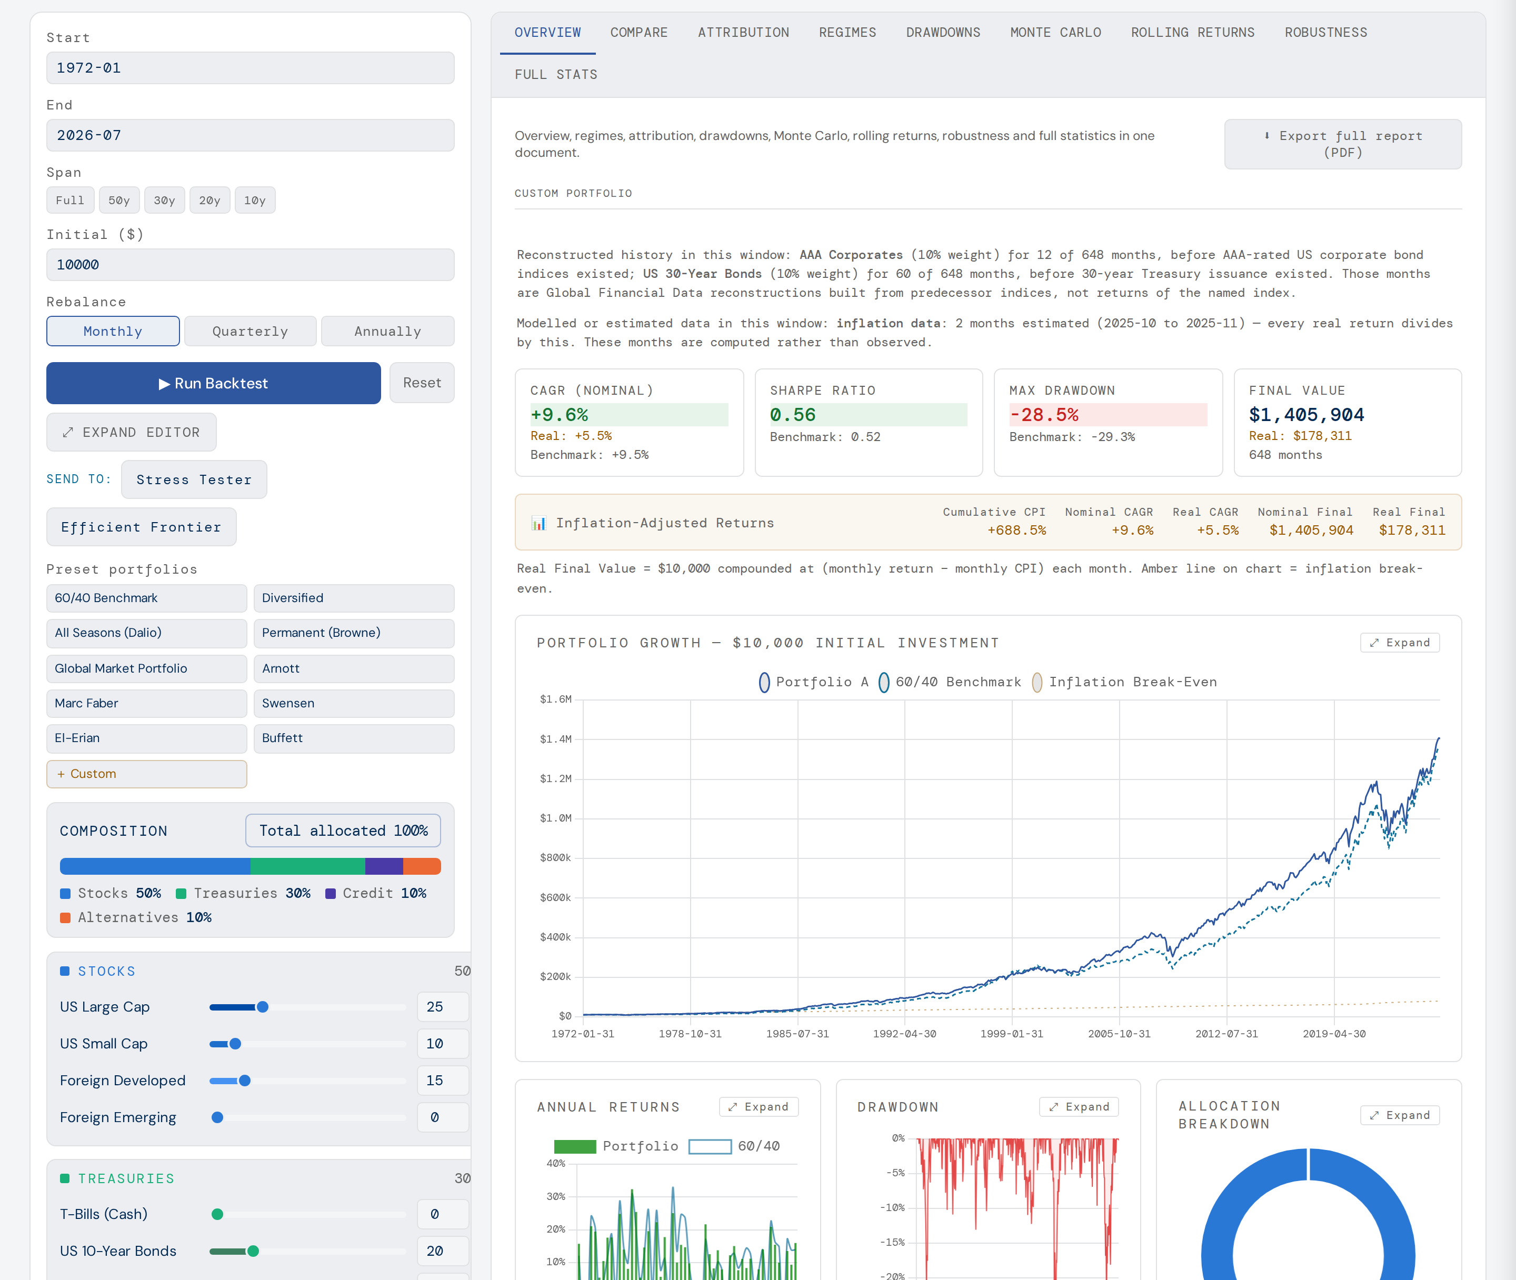Send portfolio to Stress Tester
This screenshot has height=1280, width=1516.
[x=194, y=479]
